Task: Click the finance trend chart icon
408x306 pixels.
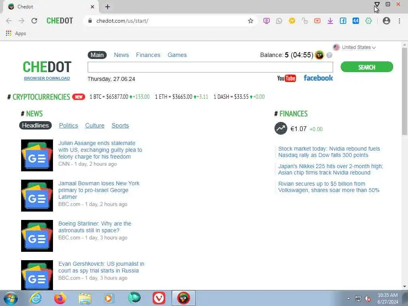Action: (281, 128)
